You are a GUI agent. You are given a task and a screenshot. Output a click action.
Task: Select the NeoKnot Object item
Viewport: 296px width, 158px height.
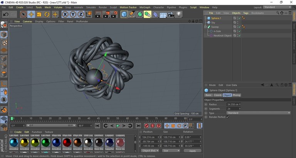(222, 35)
